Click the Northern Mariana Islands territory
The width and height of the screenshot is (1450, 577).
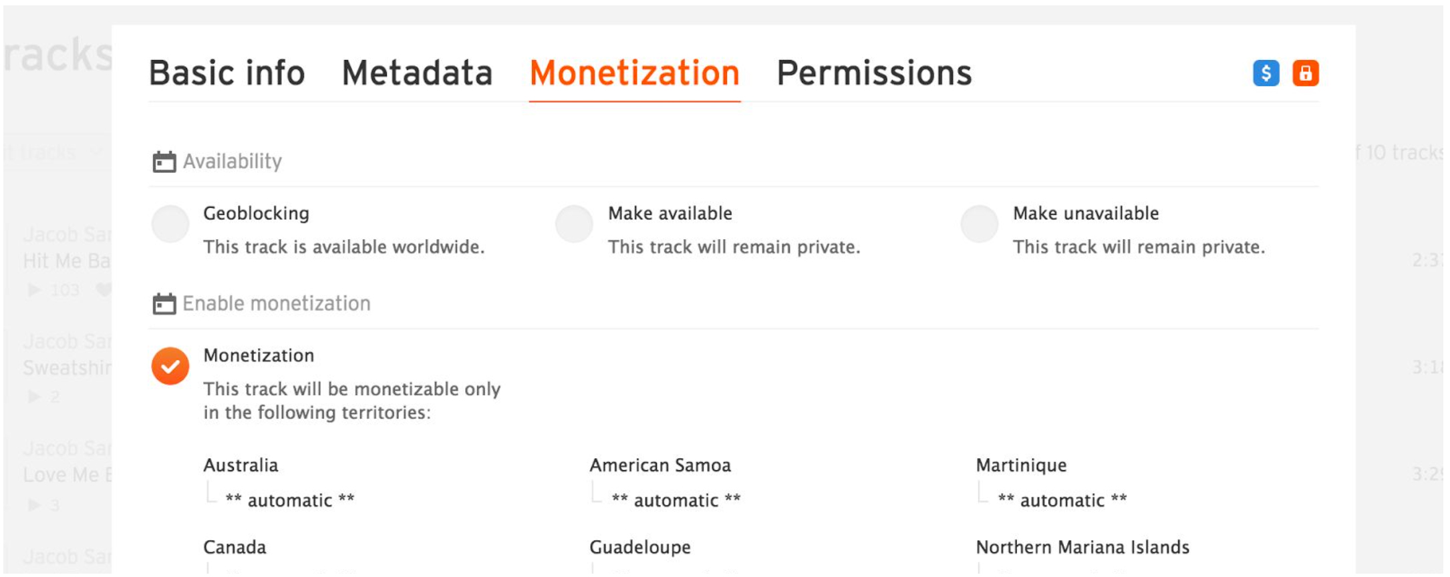1082,548
